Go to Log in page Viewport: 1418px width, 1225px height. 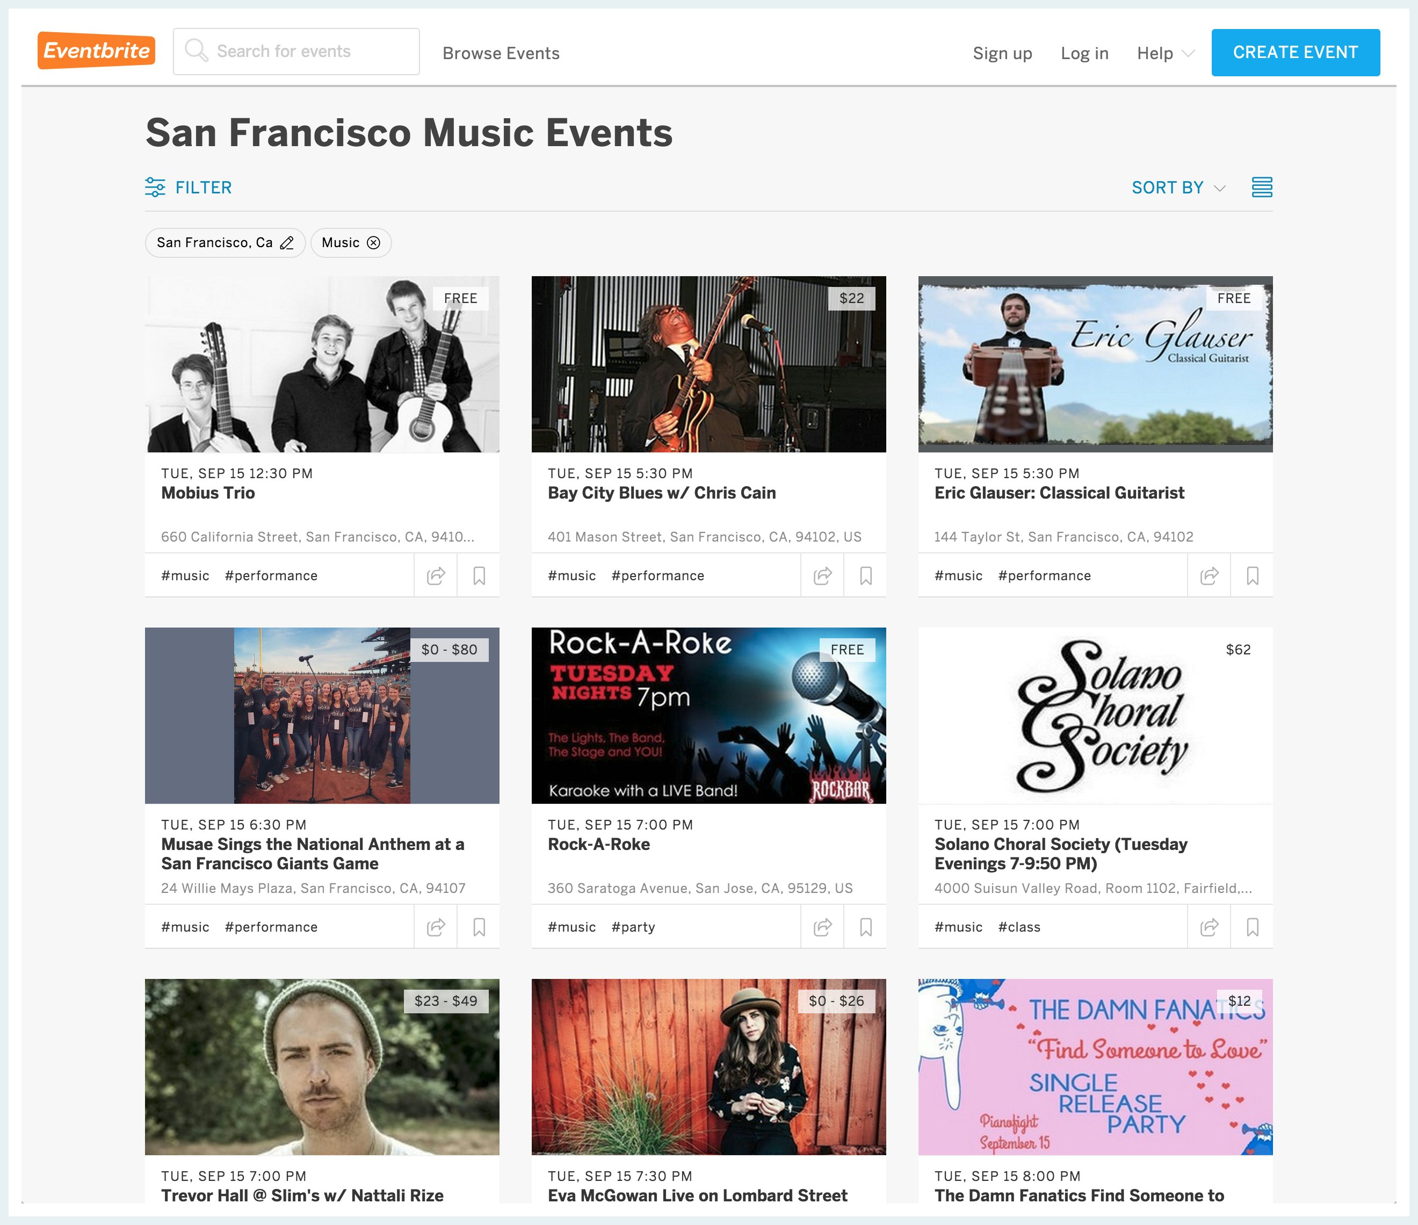[1084, 53]
